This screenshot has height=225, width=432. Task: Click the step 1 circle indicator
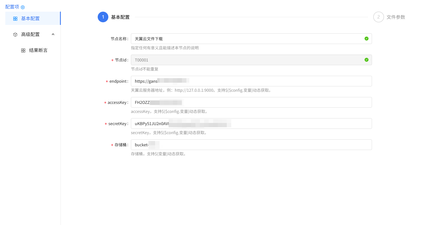click(103, 17)
